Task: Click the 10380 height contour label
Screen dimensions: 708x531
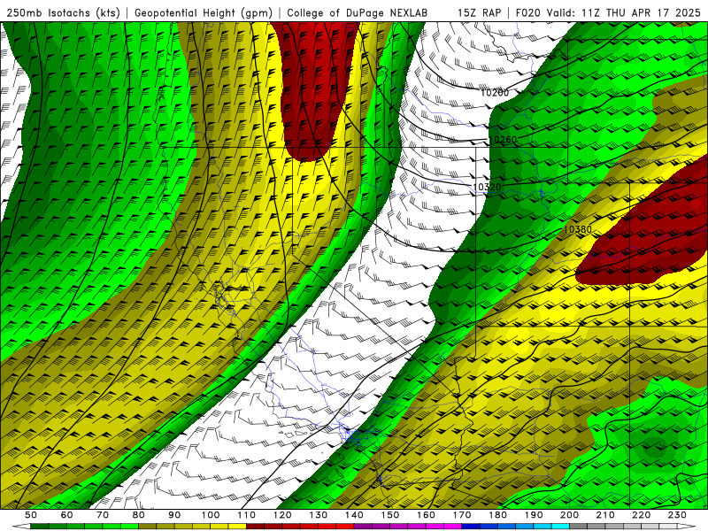Action: tap(578, 229)
